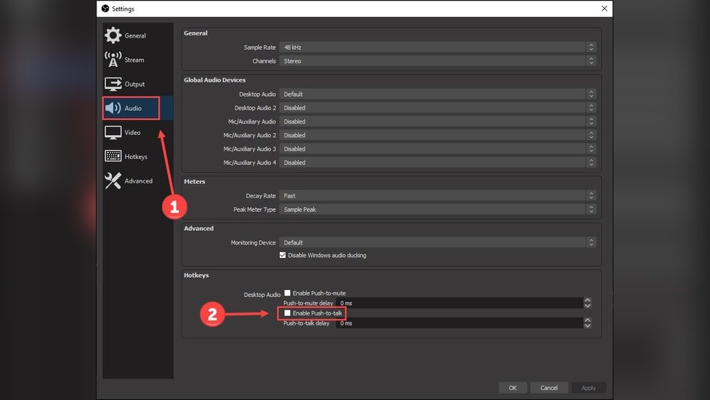
Task: Open the Monitoring Device dropdown
Action: (x=437, y=242)
